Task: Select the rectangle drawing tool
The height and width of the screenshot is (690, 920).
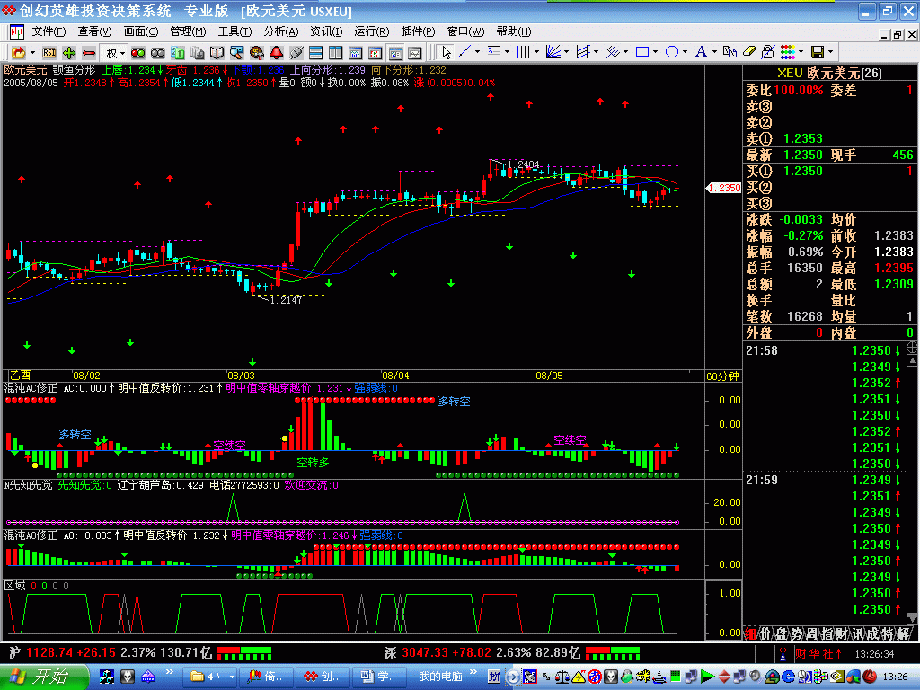Action: pyautogui.click(x=642, y=52)
